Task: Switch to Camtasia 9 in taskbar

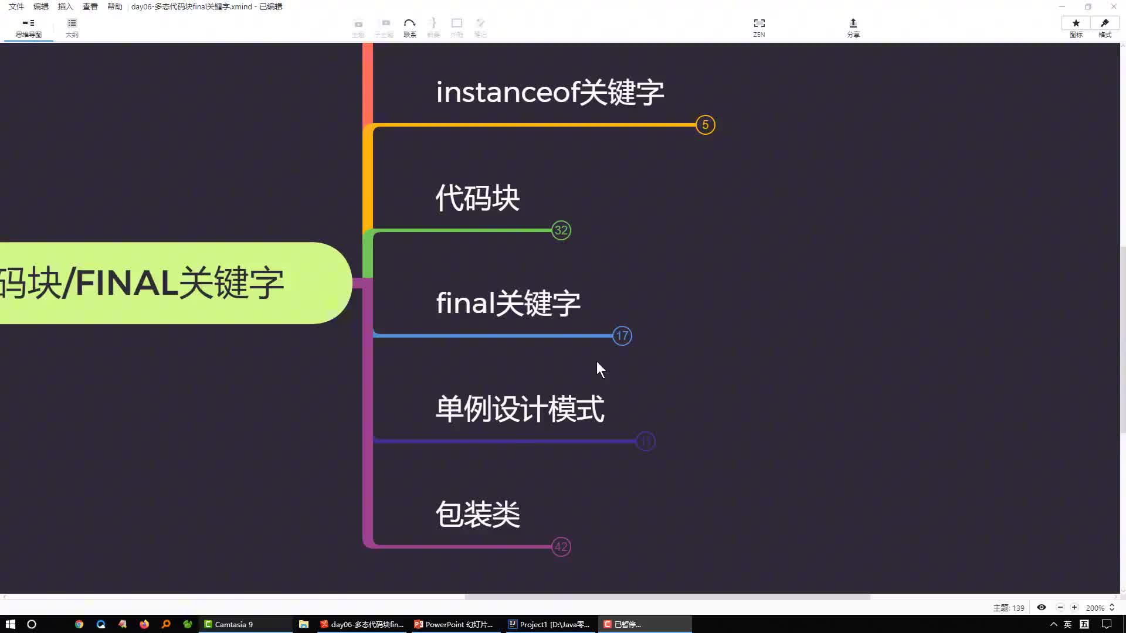Action: click(x=246, y=624)
